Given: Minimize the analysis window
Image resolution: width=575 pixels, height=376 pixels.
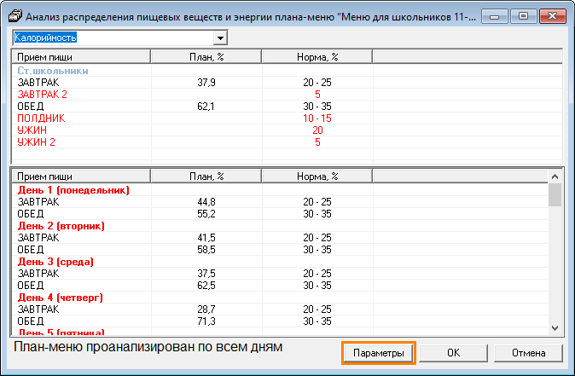Looking at the screenshot, I should 497,15.
